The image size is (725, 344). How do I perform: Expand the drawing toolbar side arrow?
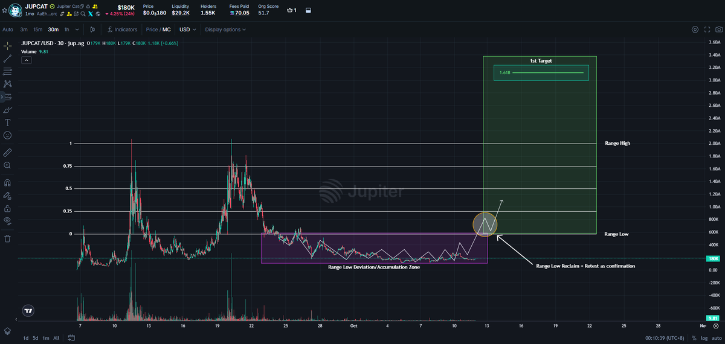click(1, 97)
